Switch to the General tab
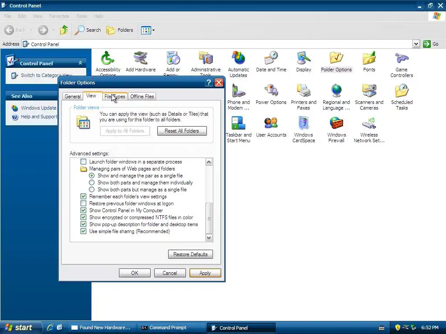 [x=73, y=97]
